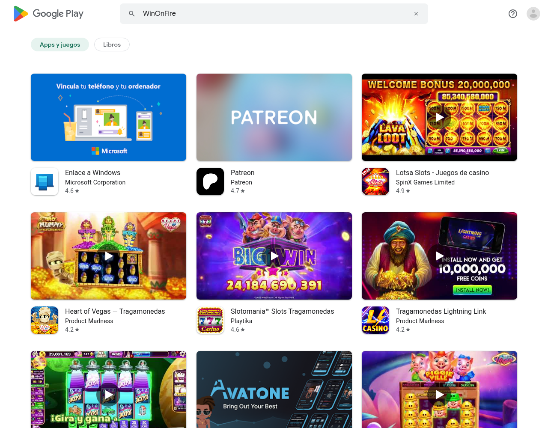Viewport: 548px width, 428px height.
Task: Open the Patreon banner image
Action: tap(274, 117)
